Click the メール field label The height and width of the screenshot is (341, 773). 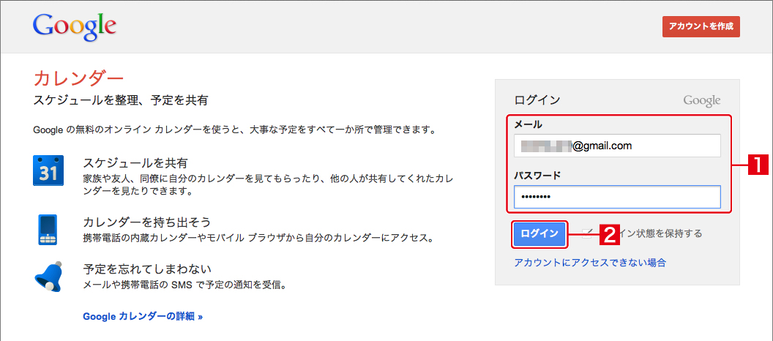[528, 124]
